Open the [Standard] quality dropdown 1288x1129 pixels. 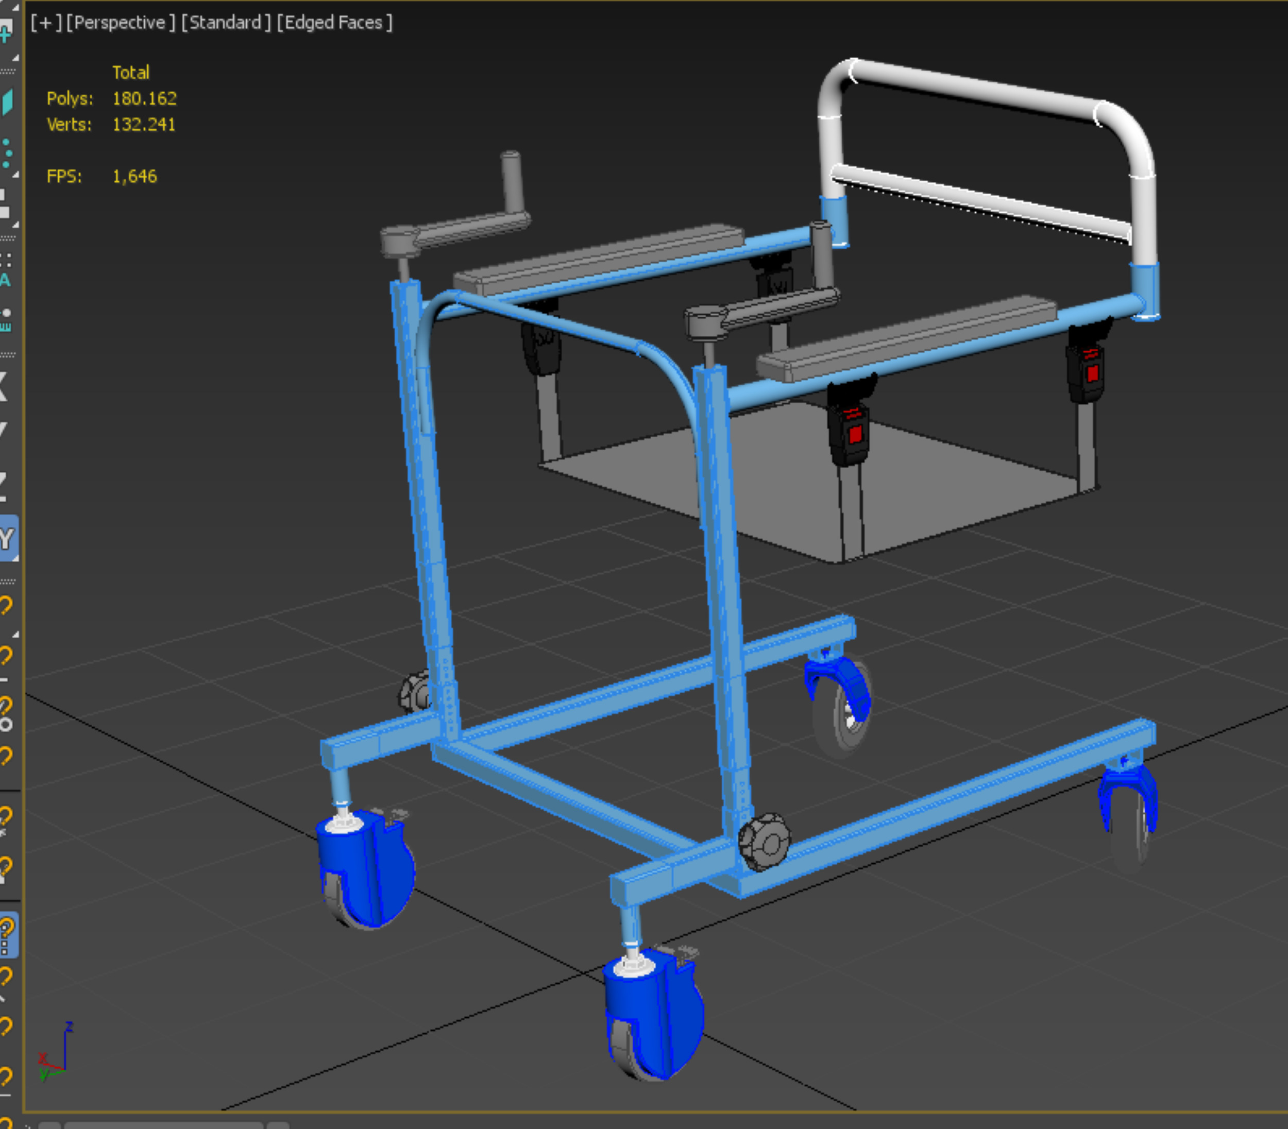coord(226,23)
